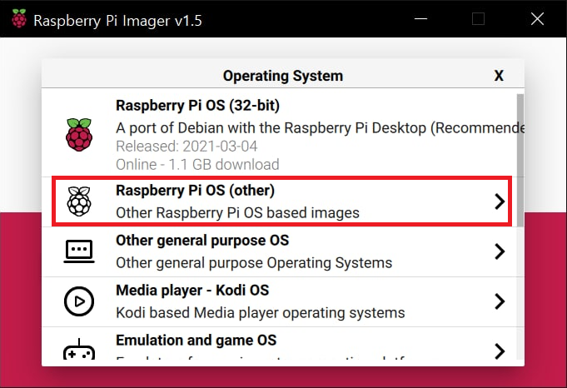Click 'Released: 2021-03-04' text
This screenshot has height=388, width=567.
point(187,147)
